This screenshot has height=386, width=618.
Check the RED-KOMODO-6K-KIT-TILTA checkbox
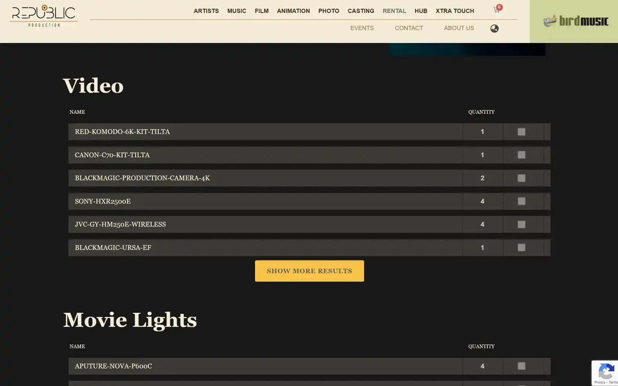[x=521, y=132]
